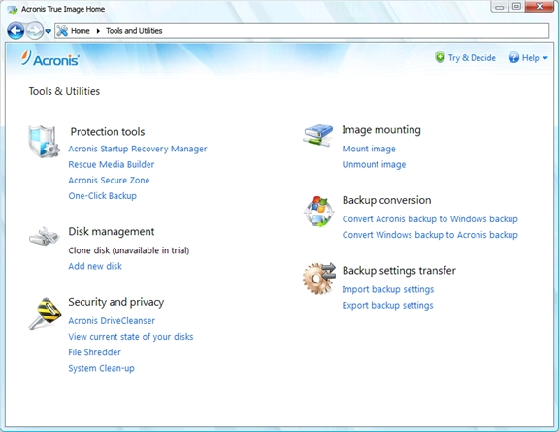Open Import backup settings
The height and width of the screenshot is (432, 559).
[388, 289]
